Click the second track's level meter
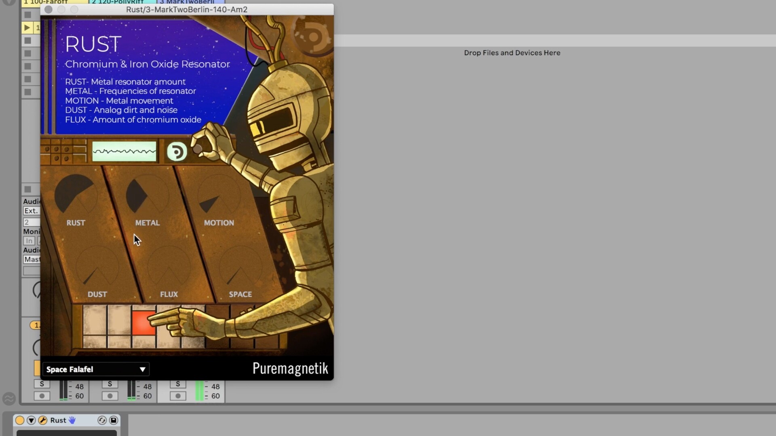Image resolution: width=776 pixels, height=436 pixels. pos(131,390)
